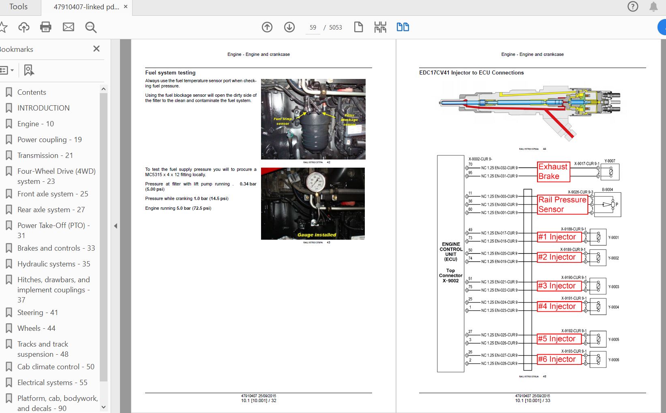Open the Hydraulic systems - 35 bookmark
The height and width of the screenshot is (413, 666).
pyautogui.click(x=54, y=264)
